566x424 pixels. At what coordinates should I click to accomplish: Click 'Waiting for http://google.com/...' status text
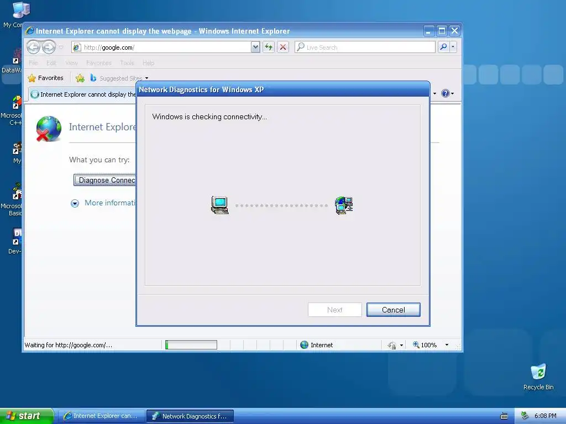pyautogui.click(x=68, y=345)
